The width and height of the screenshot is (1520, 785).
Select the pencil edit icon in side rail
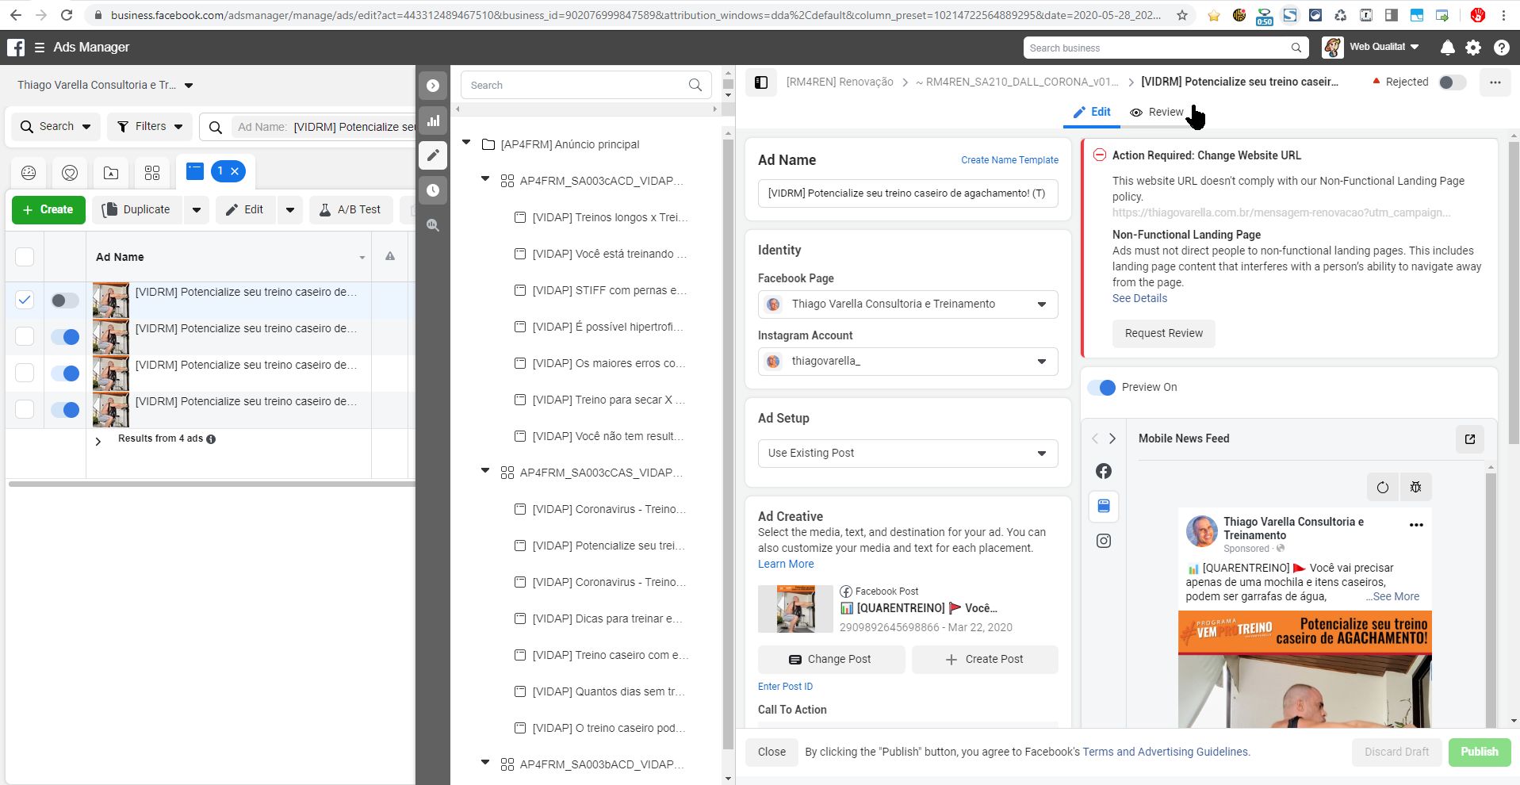pos(433,155)
